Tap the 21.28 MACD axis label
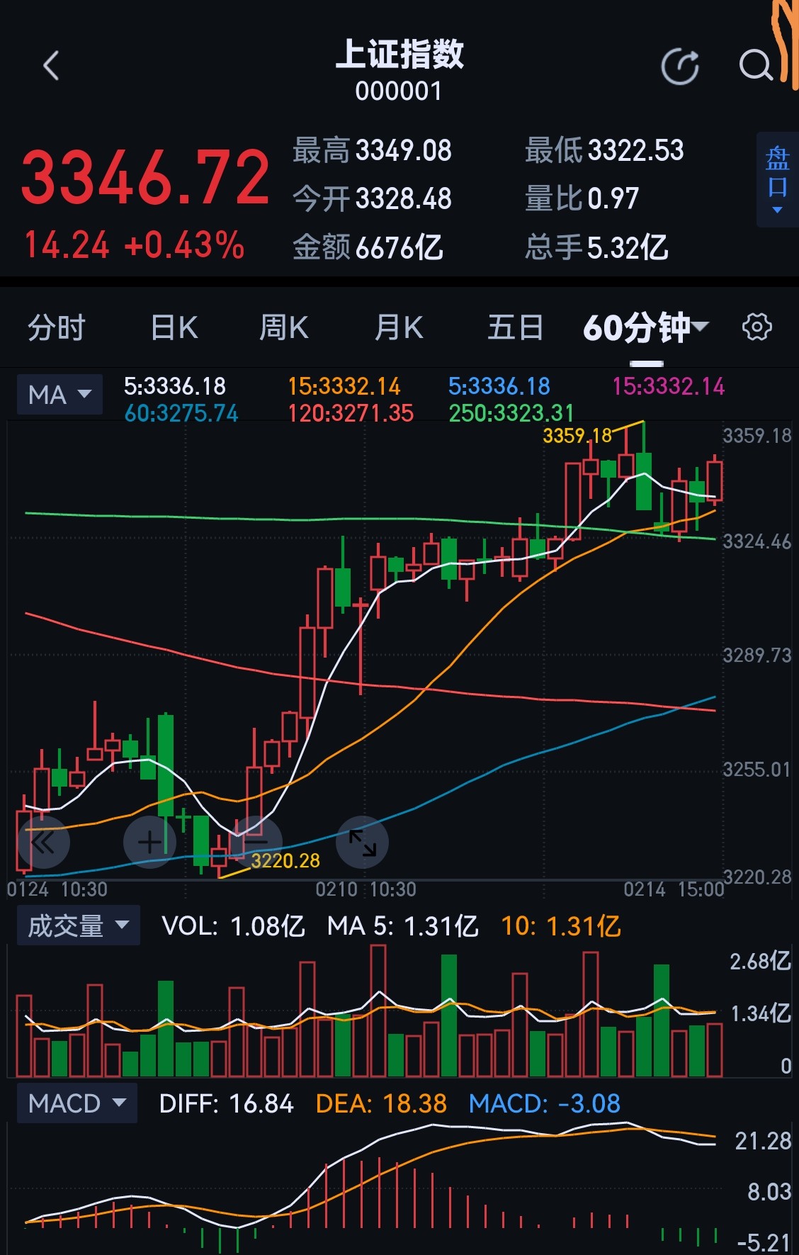The height and width of the screenshot is (1255, 799). tap(763, 1141)
